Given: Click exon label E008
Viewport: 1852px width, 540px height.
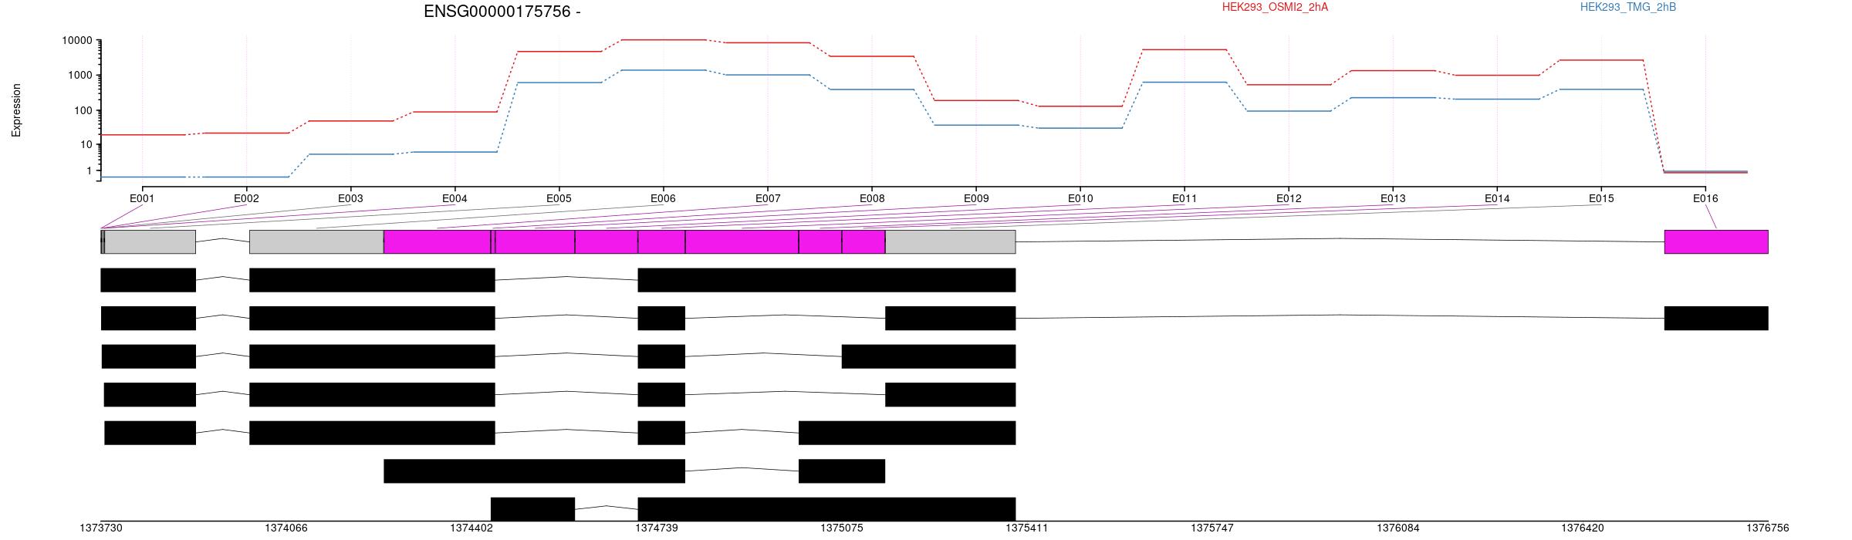Looking at the screenshot, I should [x=872, y=198].
